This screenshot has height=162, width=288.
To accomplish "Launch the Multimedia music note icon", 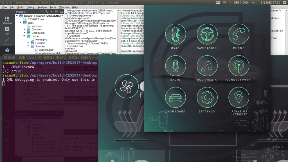I will click(x=207, y=66).
